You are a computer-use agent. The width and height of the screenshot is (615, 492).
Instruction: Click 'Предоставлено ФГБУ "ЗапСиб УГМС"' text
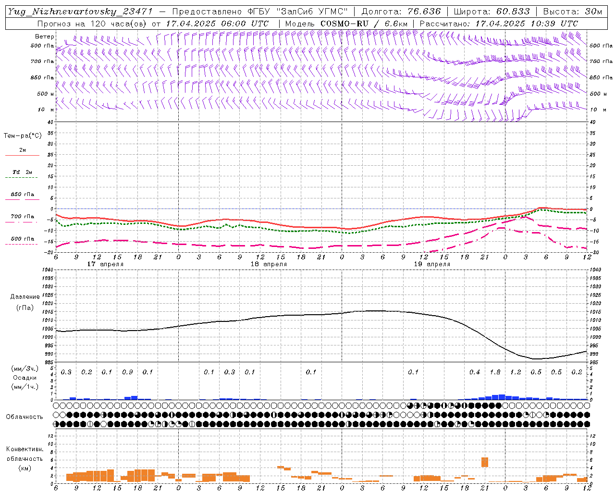[259, 12]
